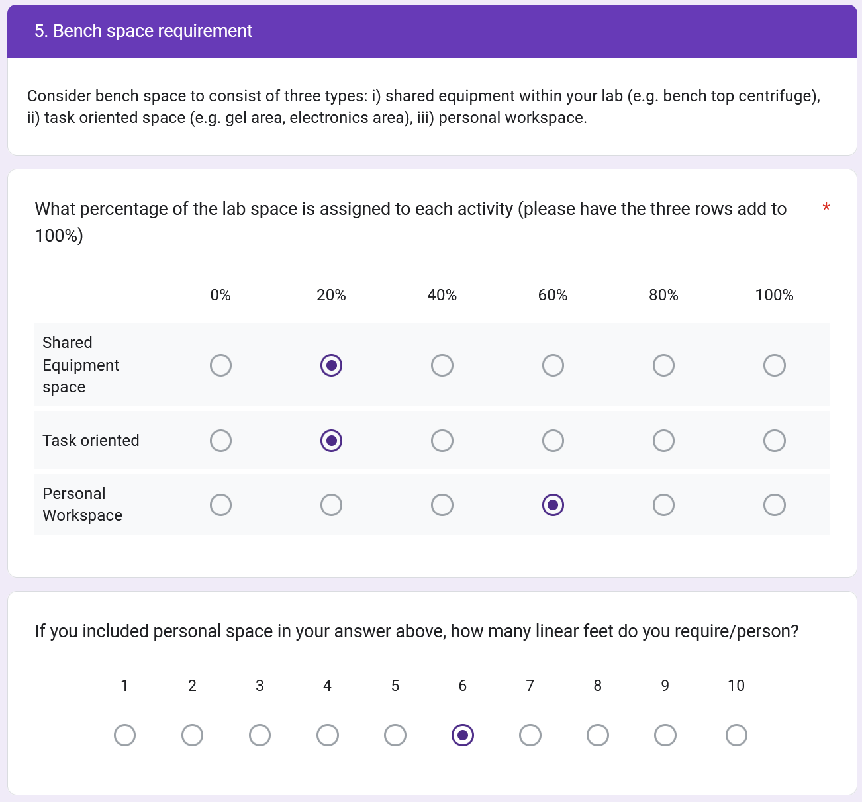Choose 3 linear feet per person

260,735
